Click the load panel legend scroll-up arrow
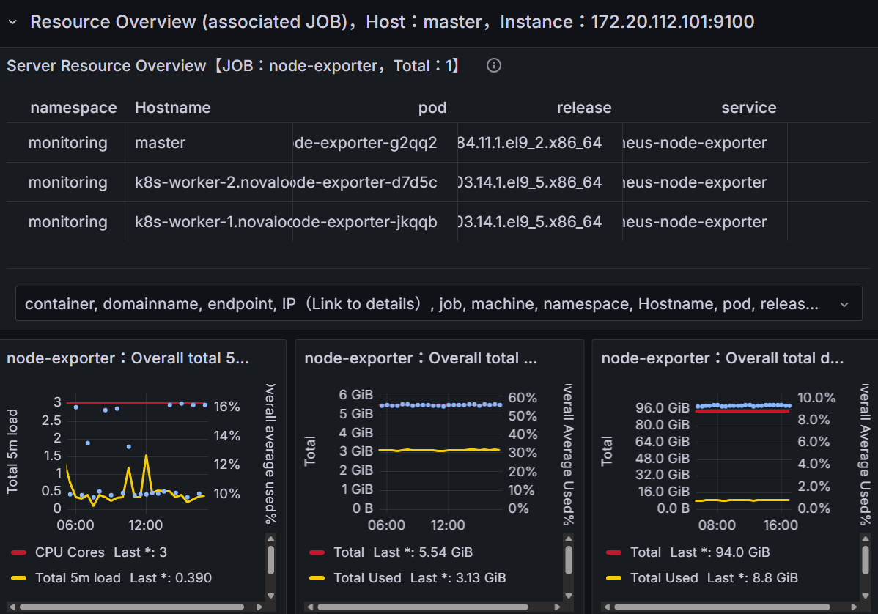This screenshot has width=878, height=614. (x=271, y=539)
